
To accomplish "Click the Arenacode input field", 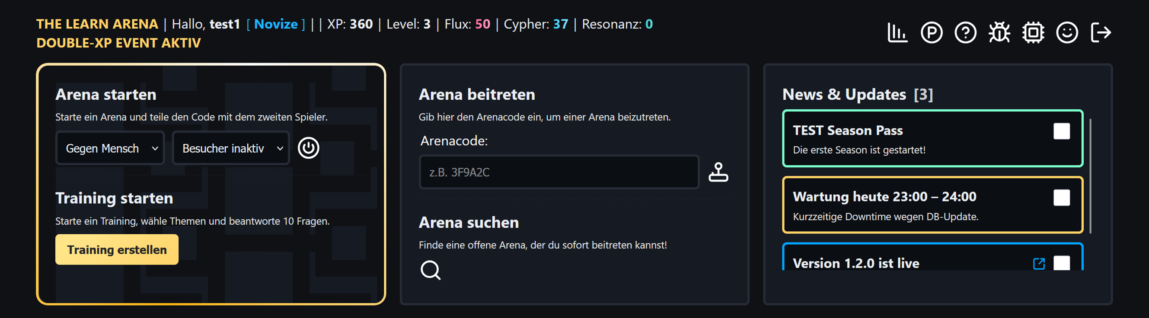I will 559,172.
